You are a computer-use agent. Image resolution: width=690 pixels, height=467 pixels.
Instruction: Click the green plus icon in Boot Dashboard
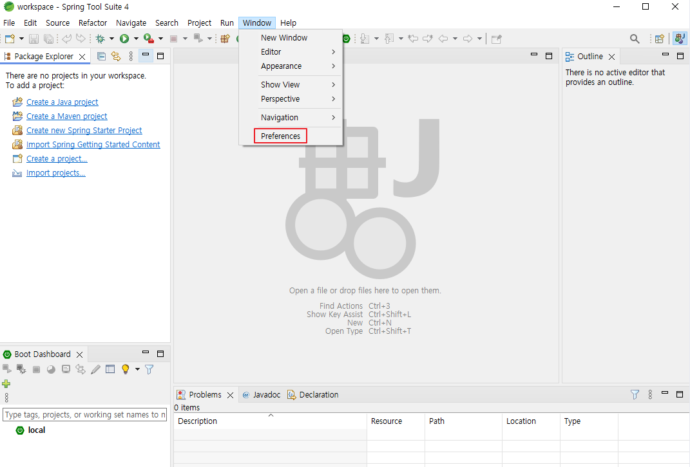[x=6, y=383]
